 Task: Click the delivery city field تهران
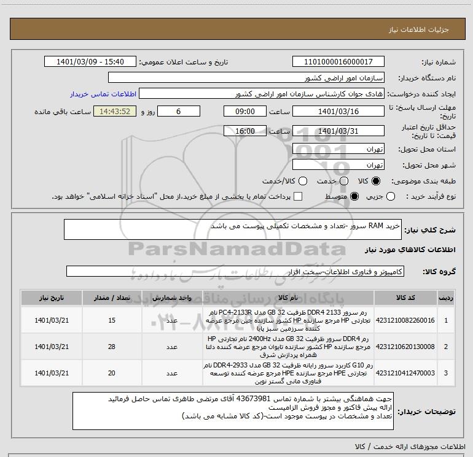point(338,164)
